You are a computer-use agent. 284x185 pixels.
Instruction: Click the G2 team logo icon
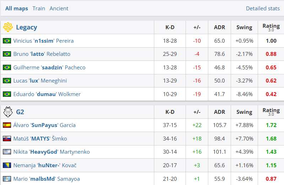click(8, 112)
